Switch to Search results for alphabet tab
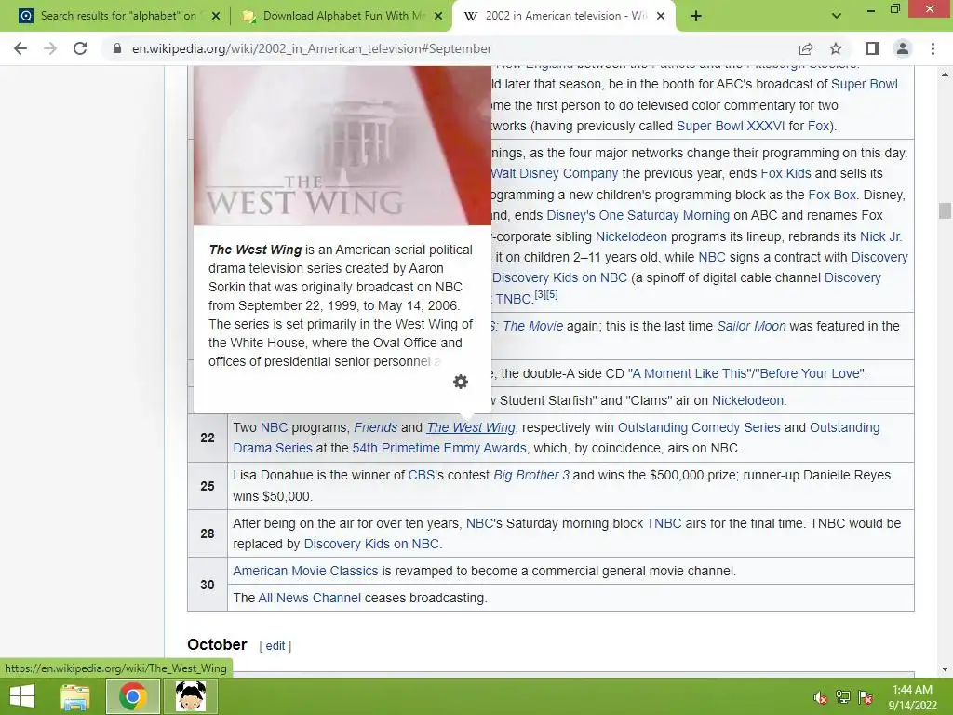 (x=118, y=16)
